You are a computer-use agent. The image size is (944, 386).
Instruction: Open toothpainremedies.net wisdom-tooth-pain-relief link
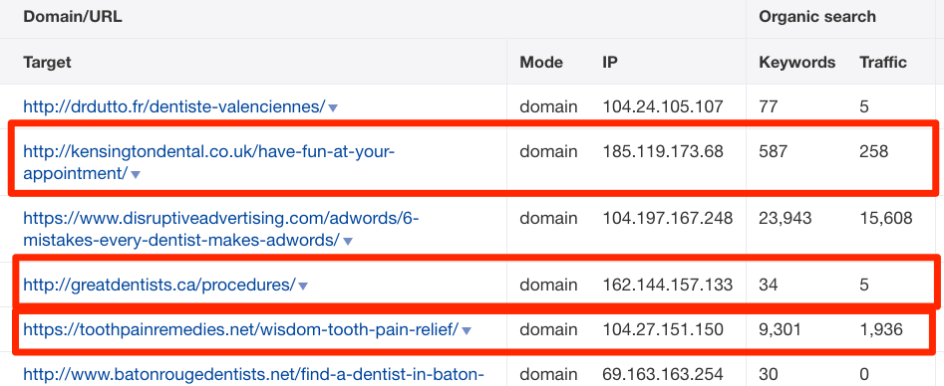[x=241, y=329]
